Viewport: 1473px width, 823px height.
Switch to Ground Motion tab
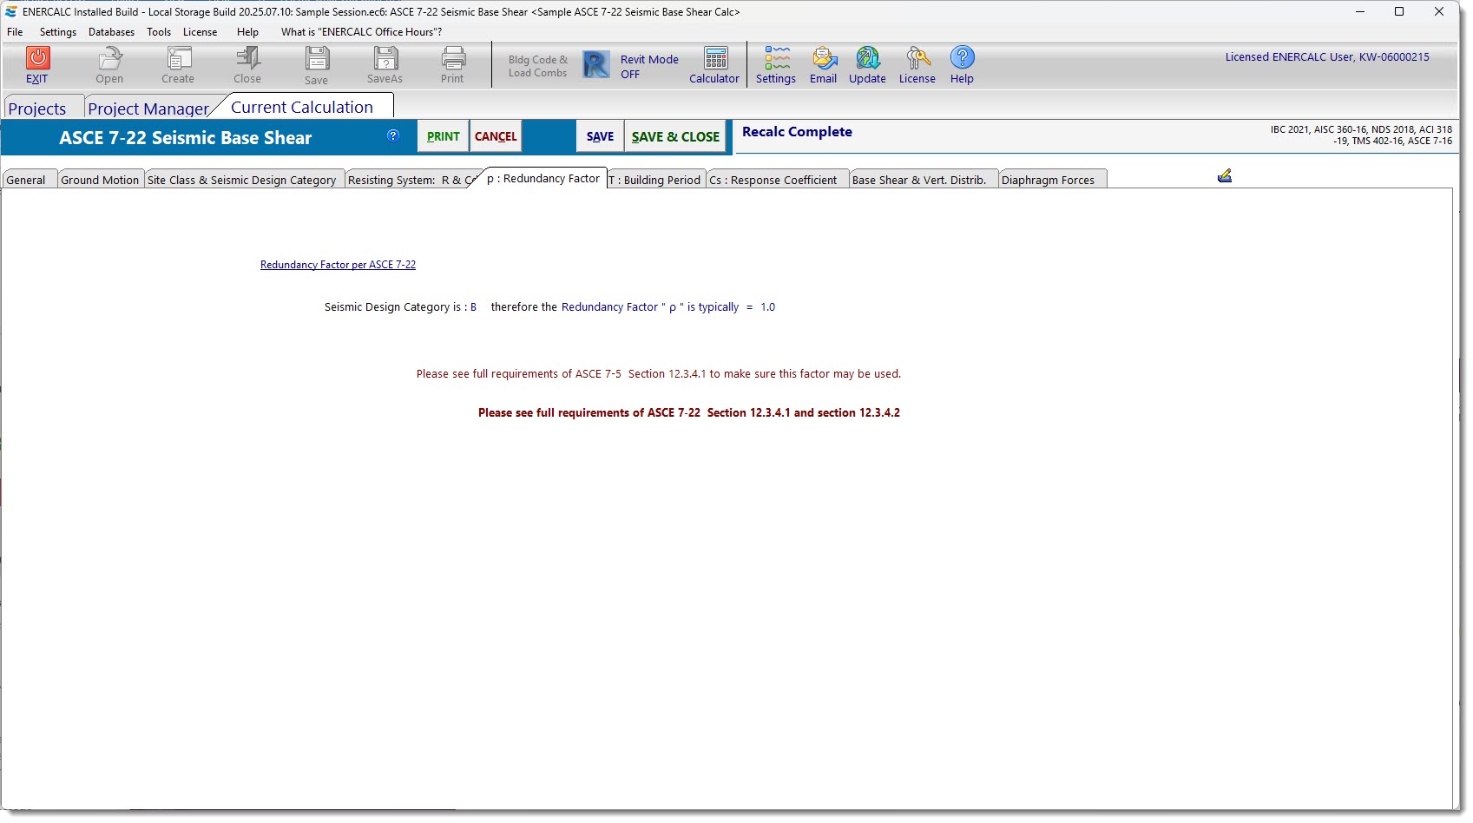coord(100,180)
